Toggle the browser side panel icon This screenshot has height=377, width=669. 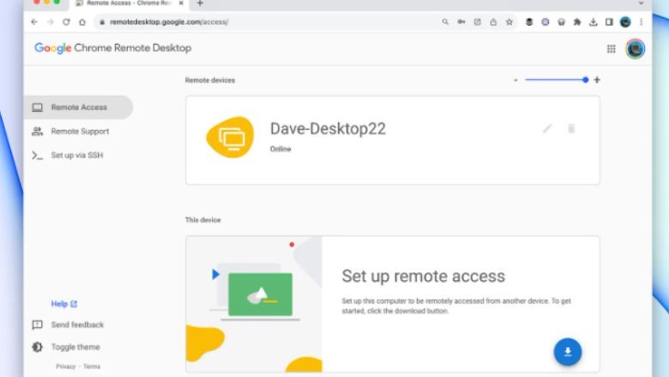pos(609,21)
